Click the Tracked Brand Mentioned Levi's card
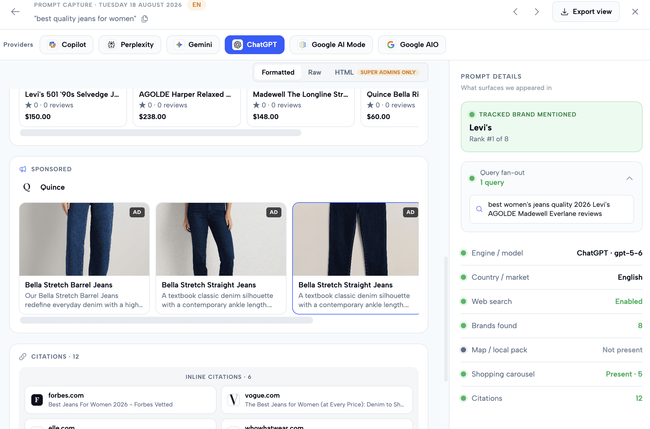Viewport: 650px width, 429px height. (x=551, y=127)
